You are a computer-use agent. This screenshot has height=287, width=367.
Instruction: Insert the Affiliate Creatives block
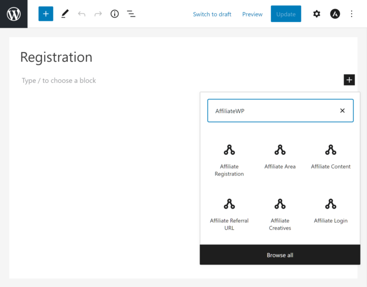pos(280,214)
